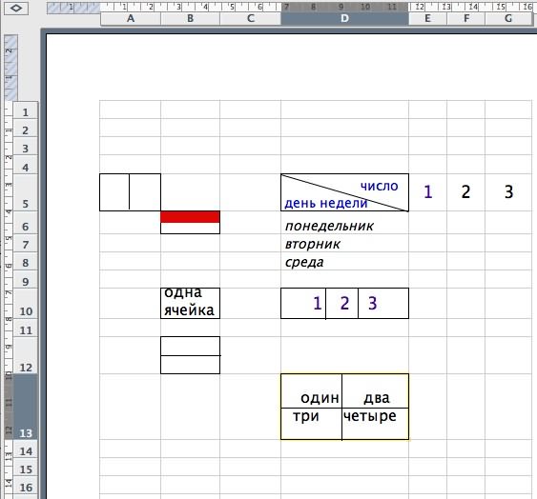Image resolution: width=537 pixels, height=499 pixels.
Task: Click the highlighted column D header
Action: [x=345, y=18]
